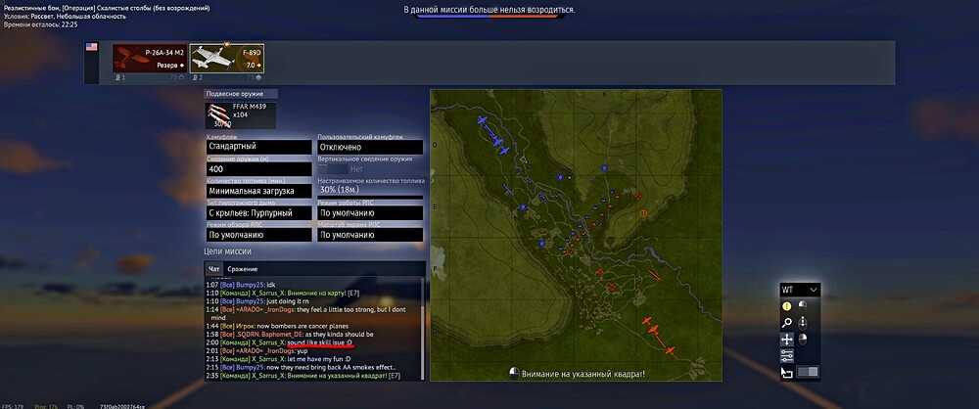Toggle the switch in the WT hint panel
This screenshot has height=409, width=979.
click(808, 372)
